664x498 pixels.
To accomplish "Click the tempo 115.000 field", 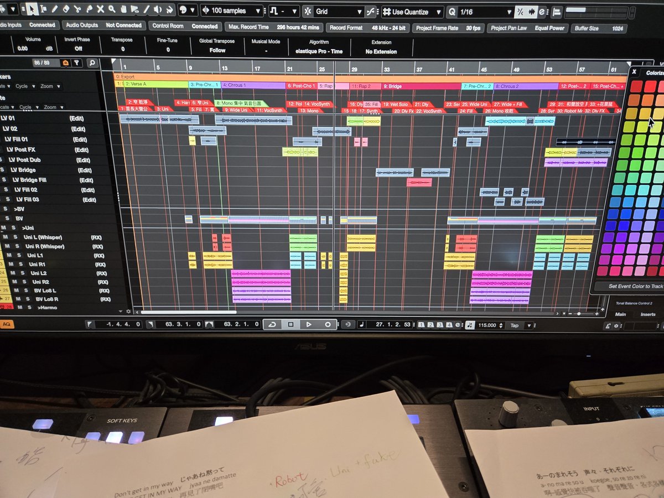I will coord(487,325).
